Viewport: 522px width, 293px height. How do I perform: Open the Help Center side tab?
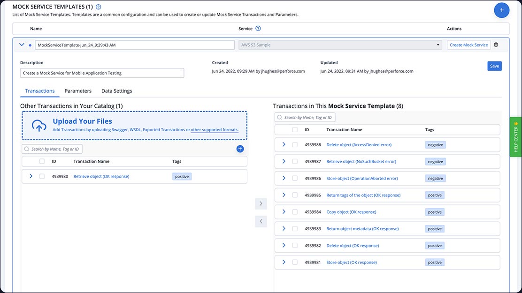click(x=516, y=137)
